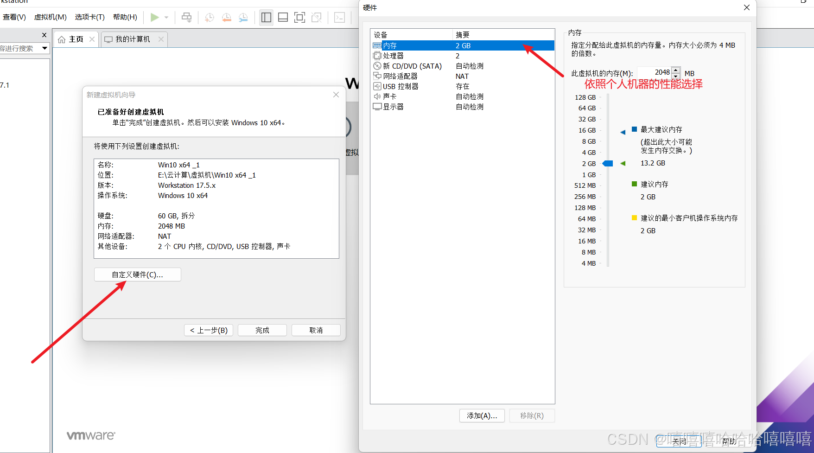Screen dimensions: 814x453
Task: Select the 网络适配器 device row
Action: (463, 76)
